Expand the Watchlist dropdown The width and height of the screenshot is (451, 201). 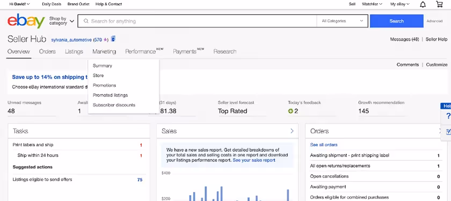(x=372, y=4)
